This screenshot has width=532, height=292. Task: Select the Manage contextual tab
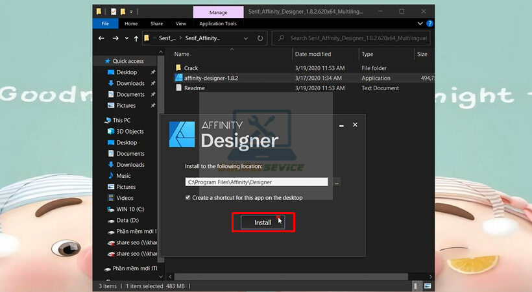pyautogui.click(x=218, y=12)
